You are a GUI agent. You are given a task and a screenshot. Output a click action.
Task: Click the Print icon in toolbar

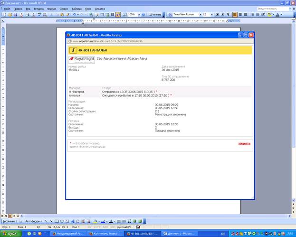pos(27,15)
